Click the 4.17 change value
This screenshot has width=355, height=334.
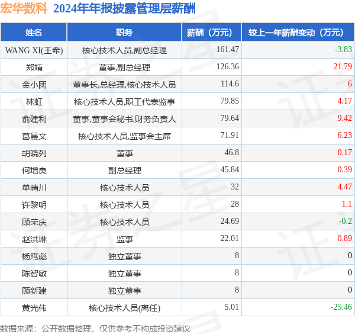tap(344, 101)
